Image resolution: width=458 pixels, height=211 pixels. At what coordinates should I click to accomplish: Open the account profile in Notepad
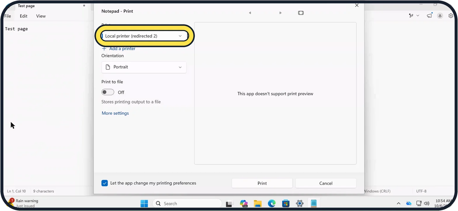440,16
